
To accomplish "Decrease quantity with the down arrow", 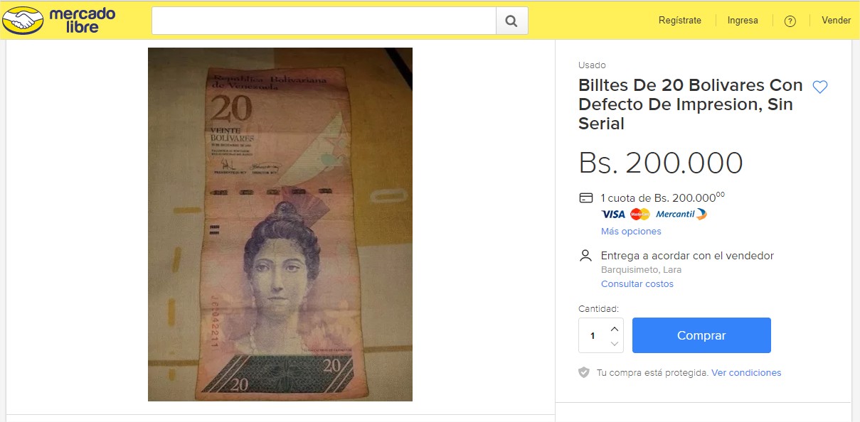I will pyautogui.click(x=615, y=344).
